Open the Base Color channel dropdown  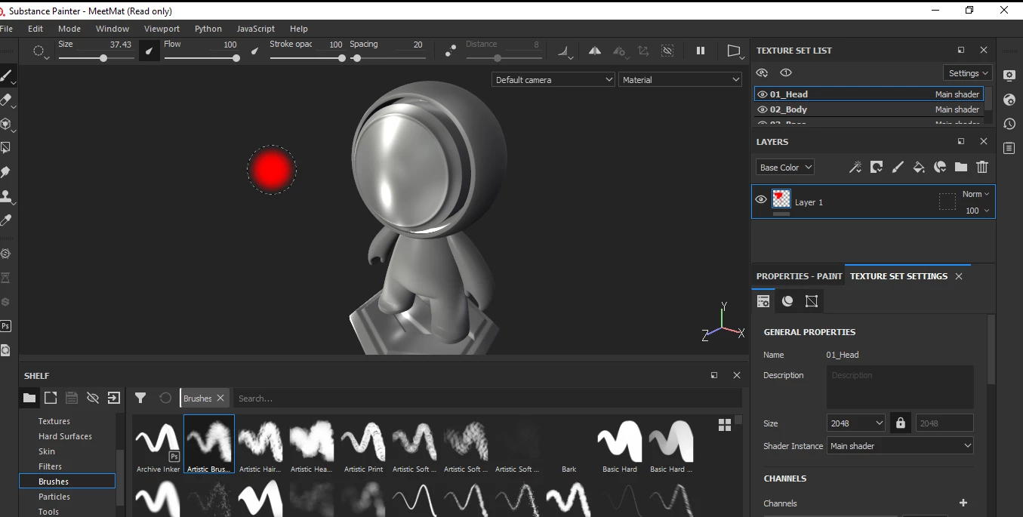click(x=785, y=167)
